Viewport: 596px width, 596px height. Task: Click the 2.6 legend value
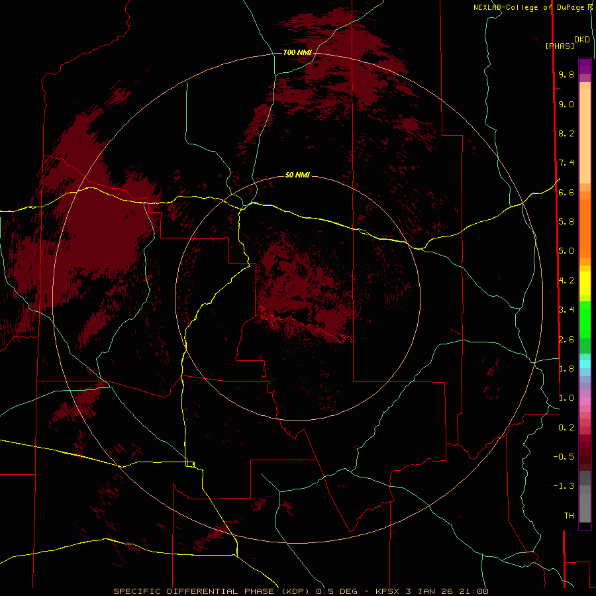(x=566, y=340)
